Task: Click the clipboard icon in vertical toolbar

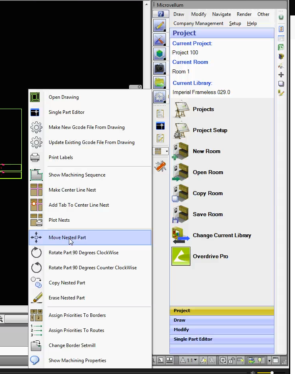Action: point(160,113)
